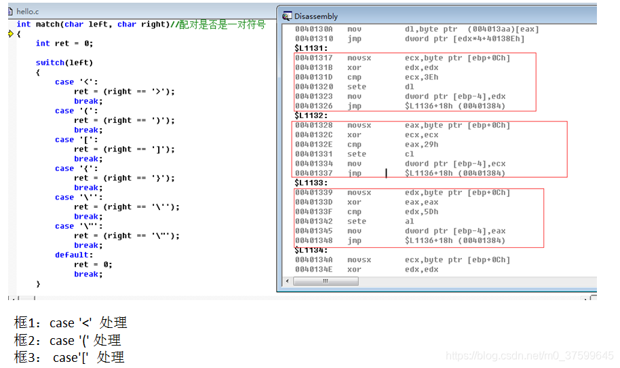
Task: Click the 'ret = 0;' line under default
Action: tap(93, 264)
